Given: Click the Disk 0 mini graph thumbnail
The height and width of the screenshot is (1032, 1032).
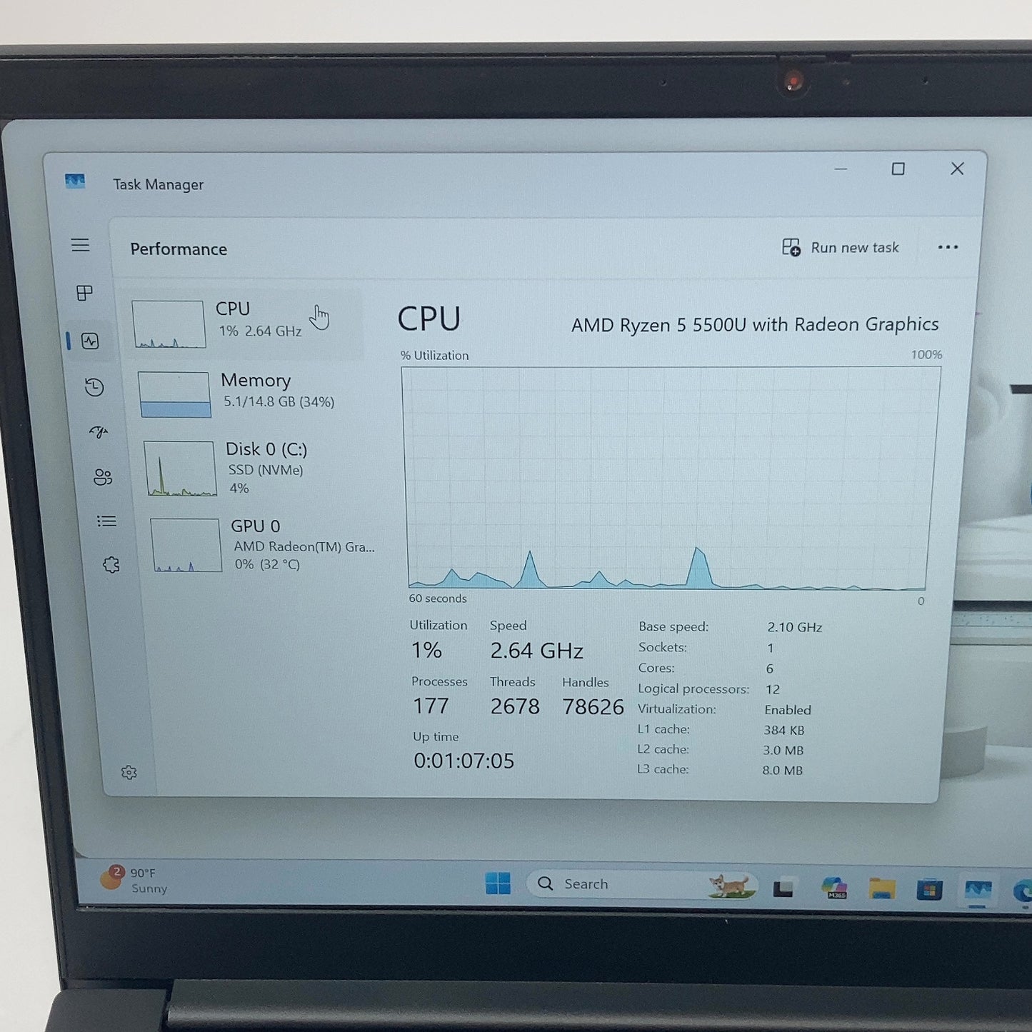Looking at the screenshot, I should (x=181, y=469).
